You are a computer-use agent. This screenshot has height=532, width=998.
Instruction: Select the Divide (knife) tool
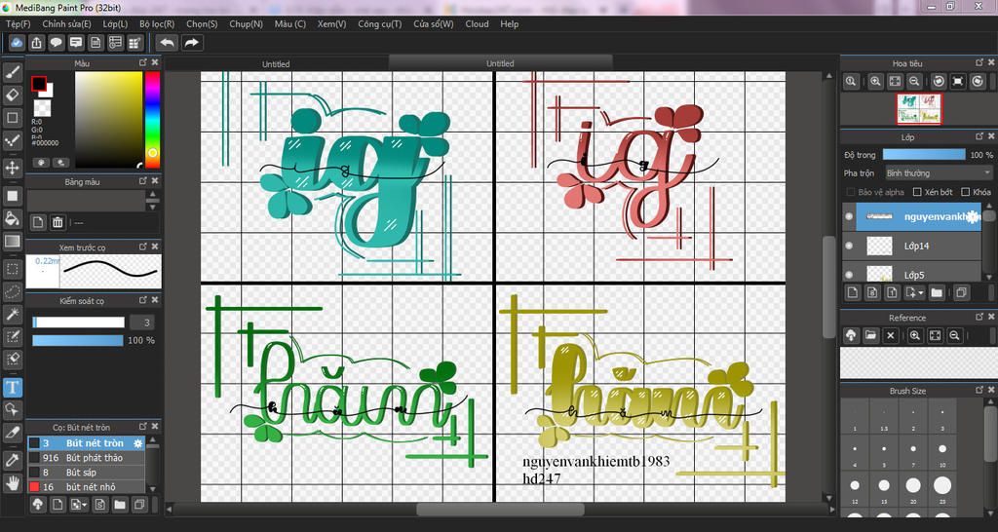click(12, 433)
